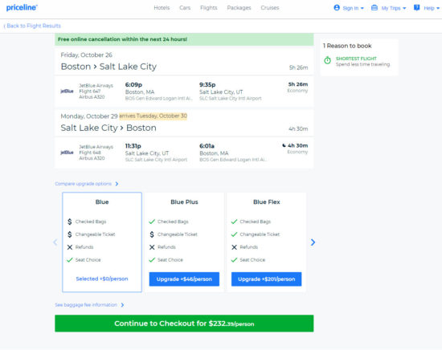The image size is (442, 350).
Task: Select the Blue fare card
Action: tap(102, 242)
